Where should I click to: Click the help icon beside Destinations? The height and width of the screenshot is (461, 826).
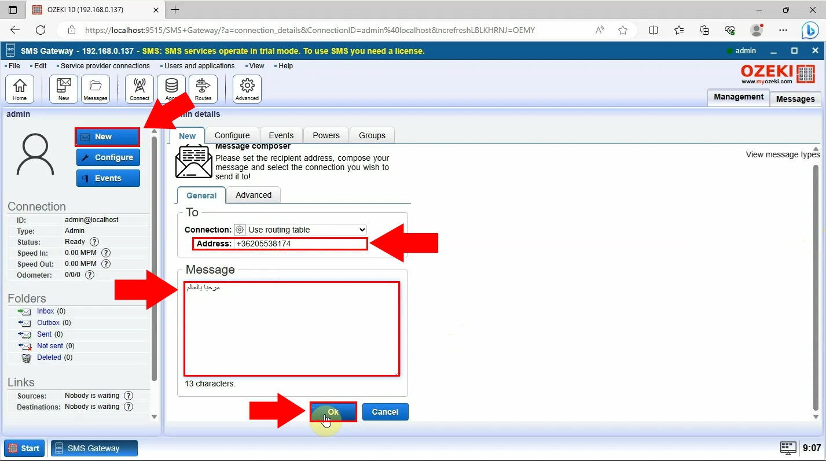click(129, 407)
